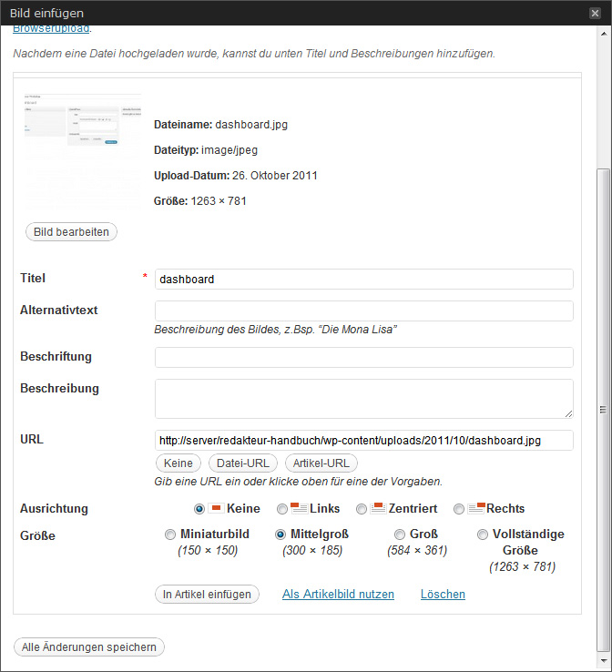Image resolution: width=612 pixels, height=672 pixels.
Task: Click into the Alternativtext input field
Action: pos(363,311)
